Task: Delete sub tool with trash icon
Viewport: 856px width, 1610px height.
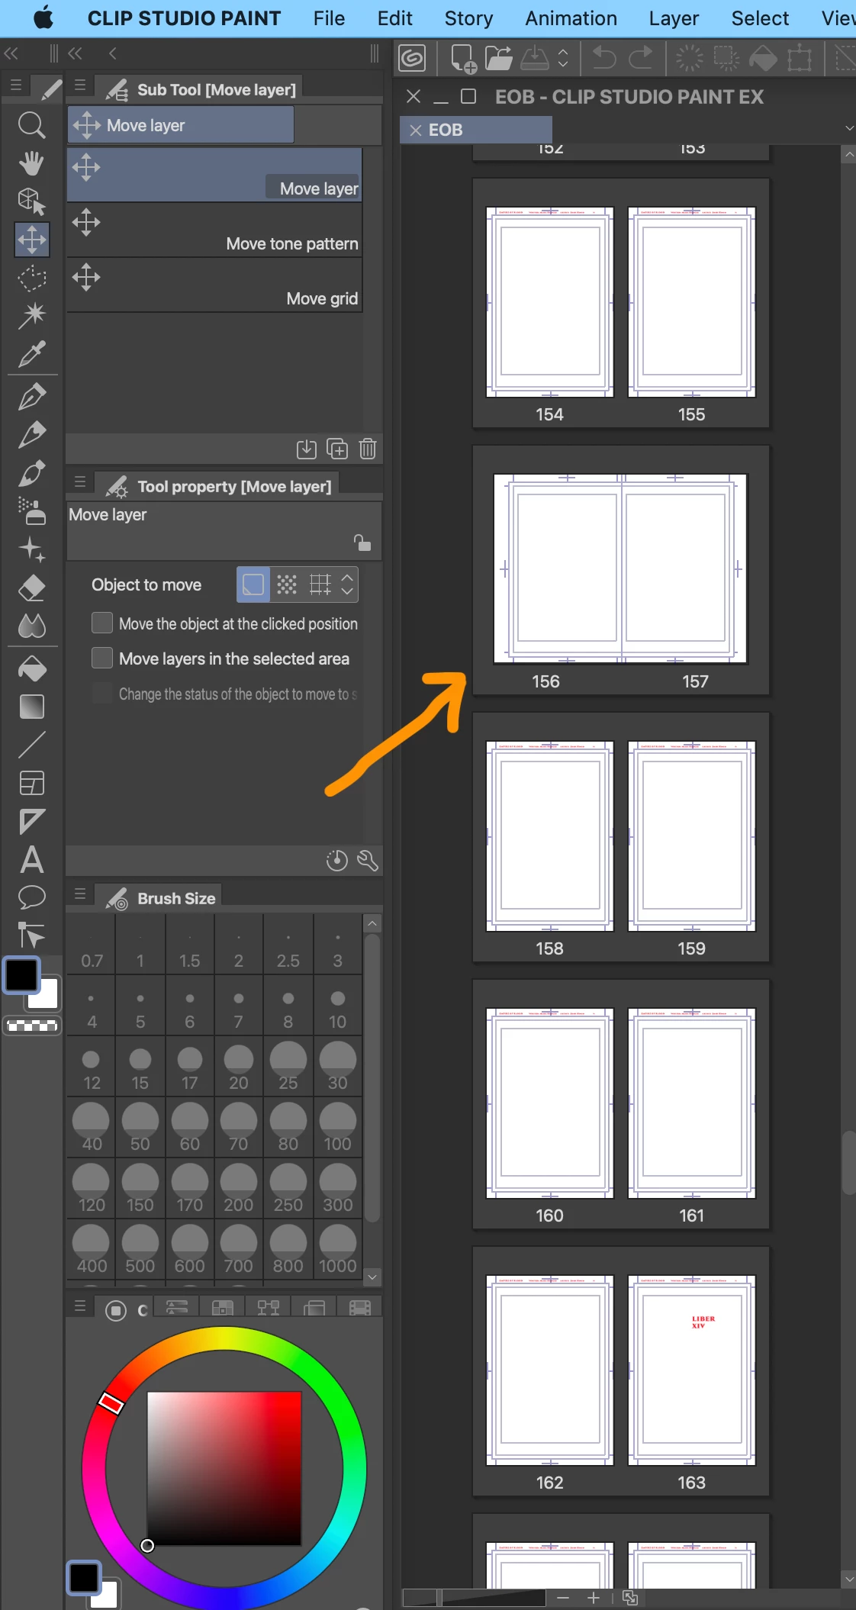Action: coord(368,449)
